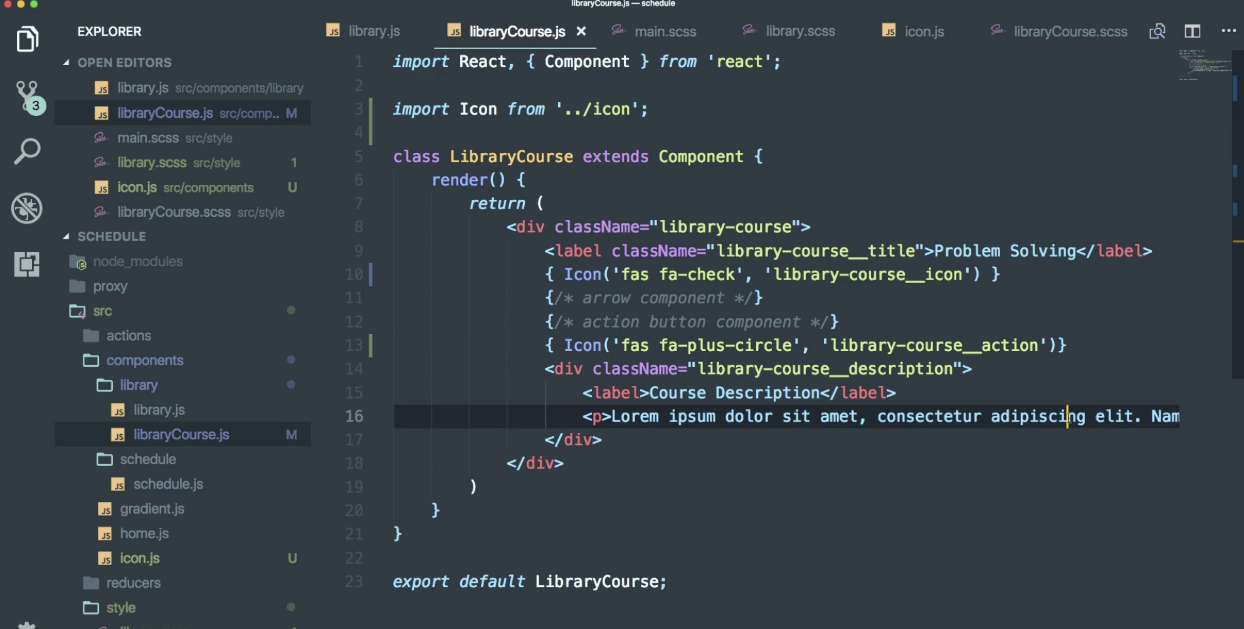Switch to the libraryCourse.scss tab
This screenshot has width=1244, height=629.
click(1059, 31)
